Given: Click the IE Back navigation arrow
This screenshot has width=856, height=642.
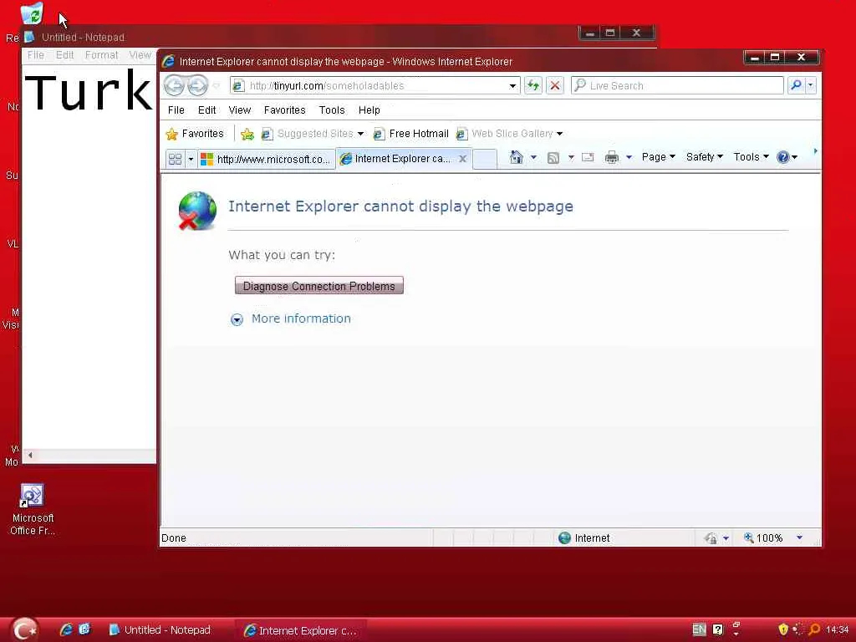Looking at the screenshot, I should click(174, 85).
